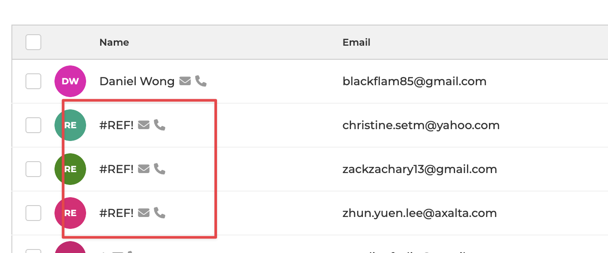This screenshot has width=608, height=253.
Task: Click the blackflam85@gmail.com email address
Action: point(414,81)
